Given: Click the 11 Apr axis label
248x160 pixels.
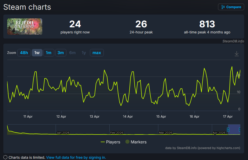Looking at the screenshot, I should tap(28, 117).
